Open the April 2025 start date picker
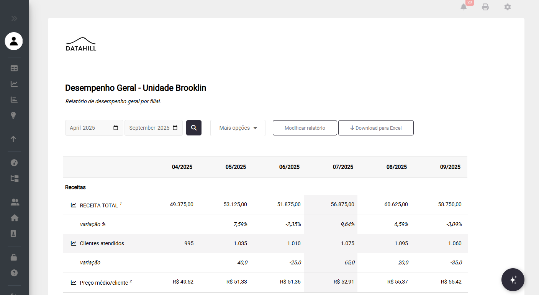Image resolution: width=539 pixels, height=295 pixels. [116, 128]
